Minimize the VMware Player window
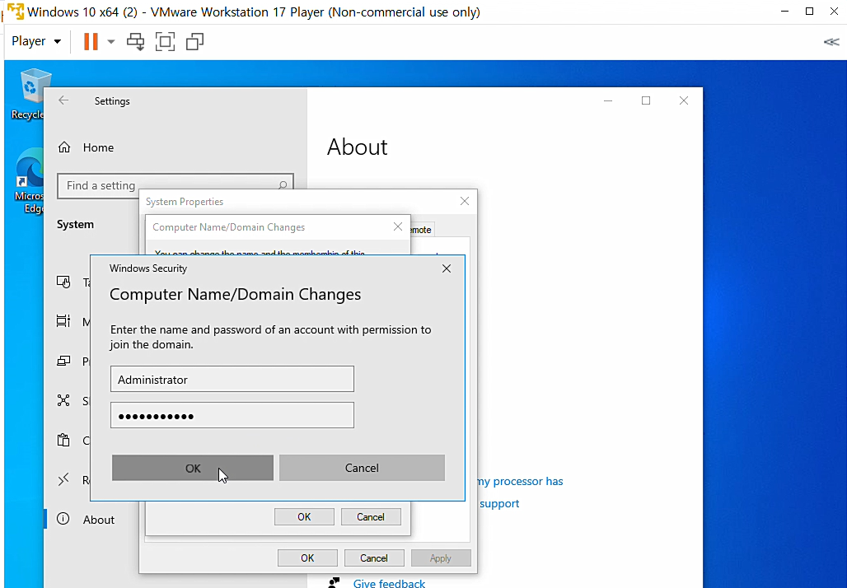Screen dimensions: 847x588 pos(785,12)
